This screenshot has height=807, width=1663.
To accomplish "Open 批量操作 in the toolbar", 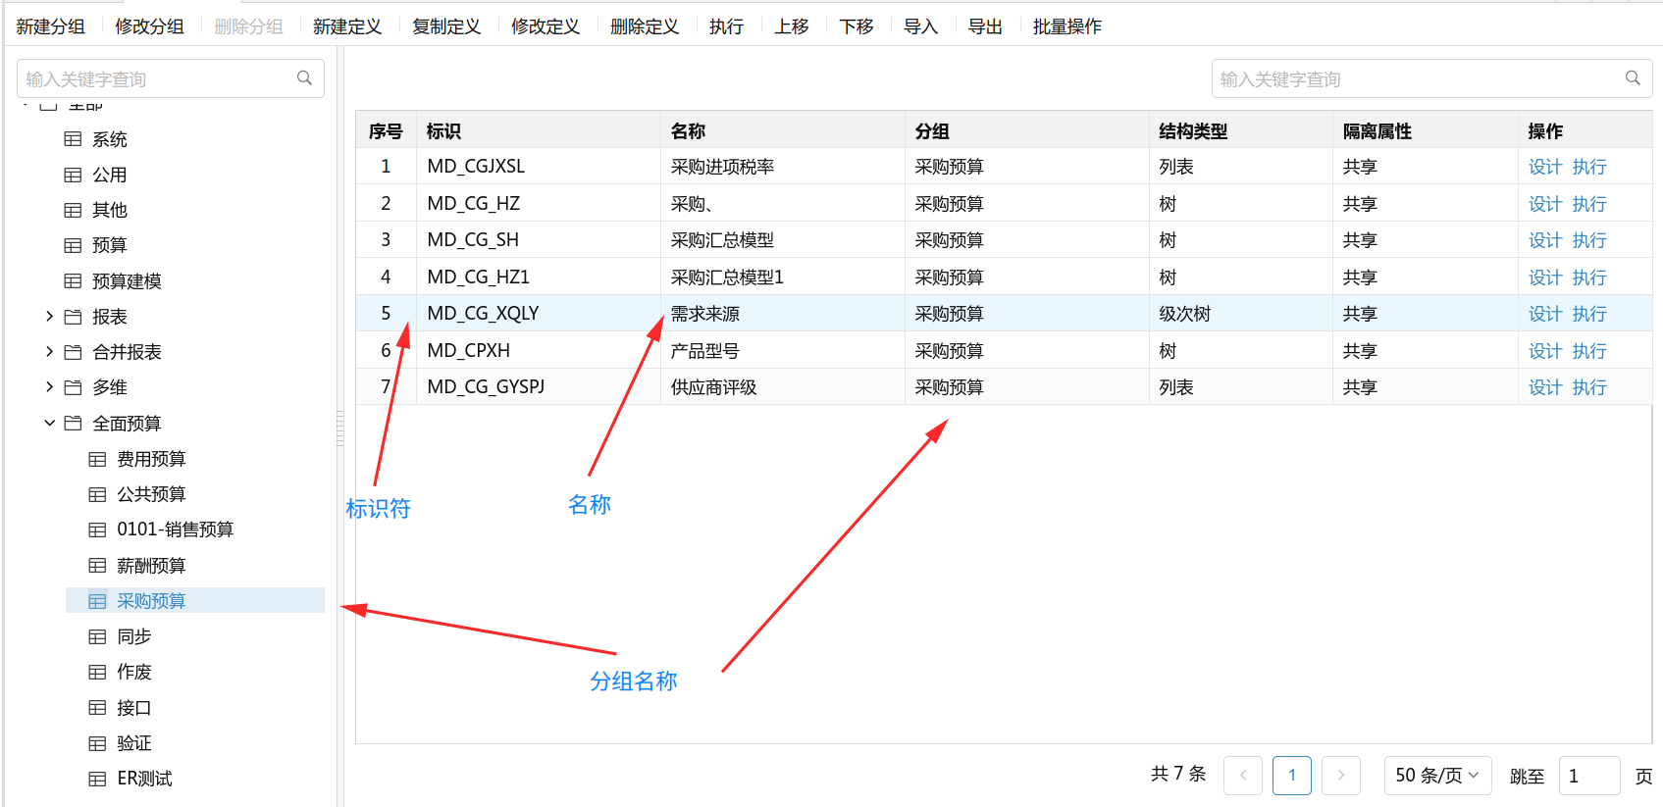I will click(1066, 26).
